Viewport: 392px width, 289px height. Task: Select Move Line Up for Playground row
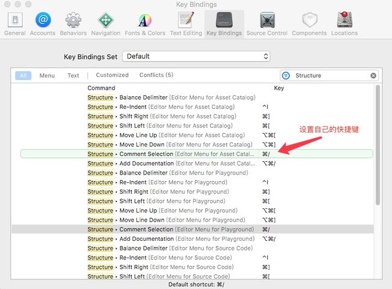[192, 211]
